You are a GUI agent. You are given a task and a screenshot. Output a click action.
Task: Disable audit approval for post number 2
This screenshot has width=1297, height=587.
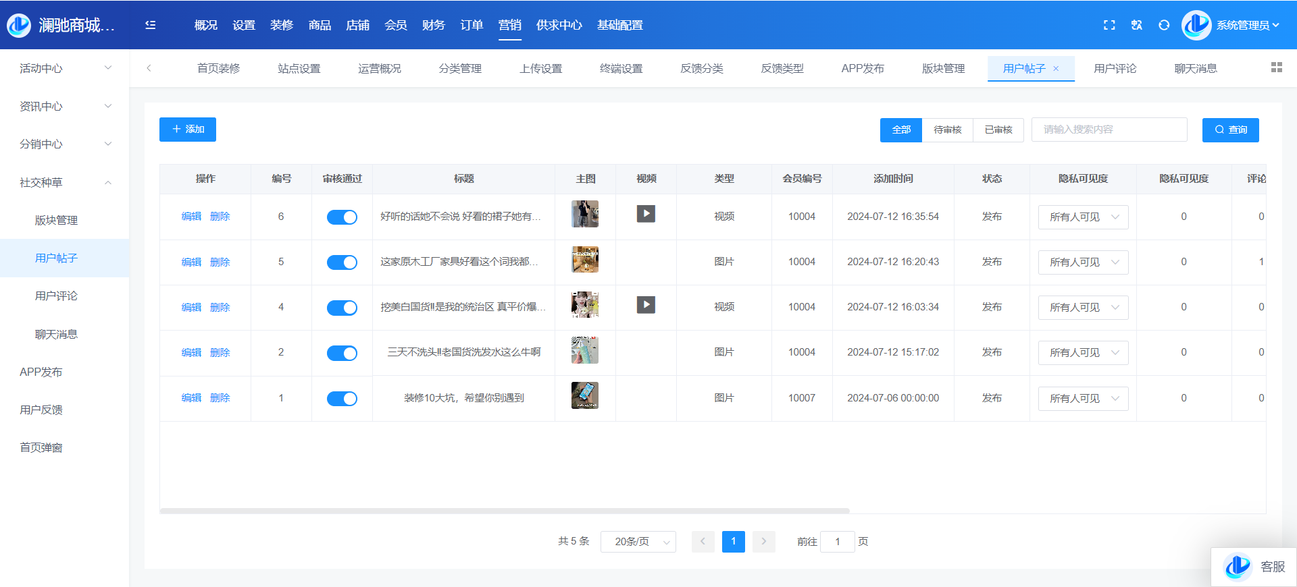342,353
